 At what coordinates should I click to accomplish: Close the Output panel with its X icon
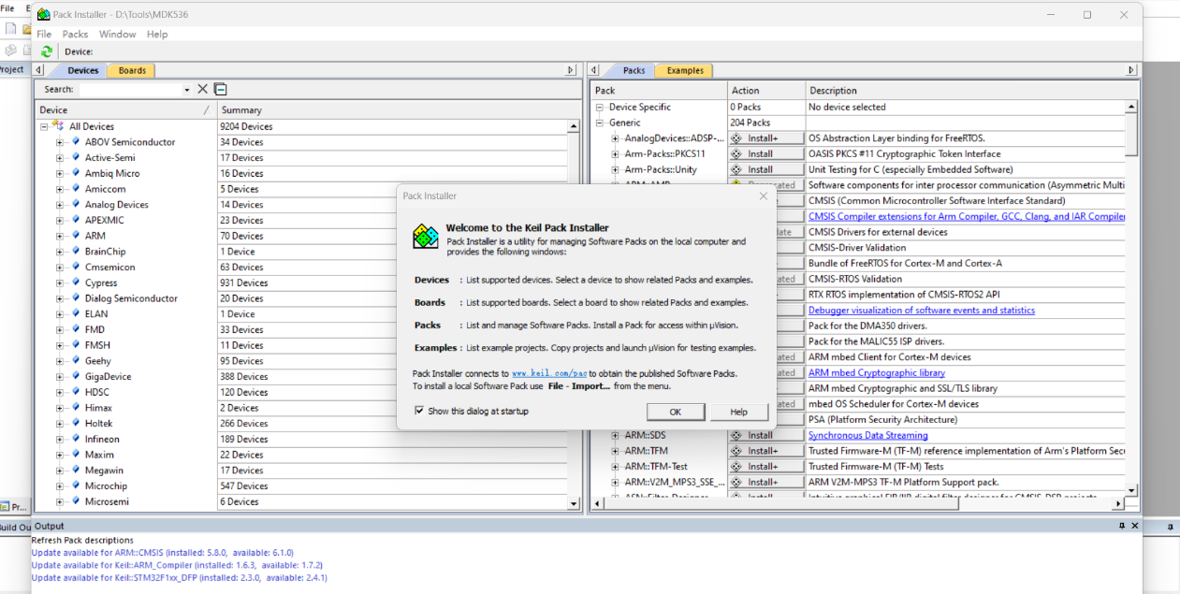click(1135, 526)
